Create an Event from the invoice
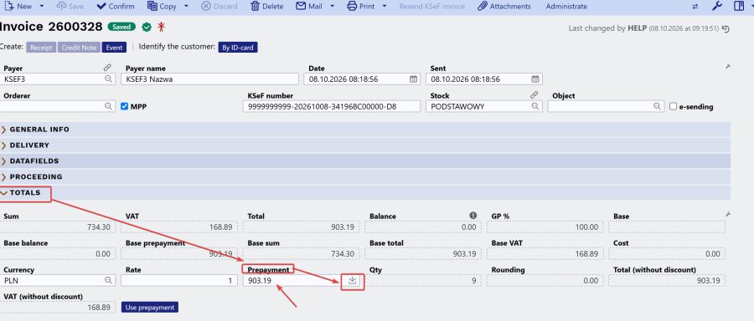This screenshot has height=321, width=754. 115,48
